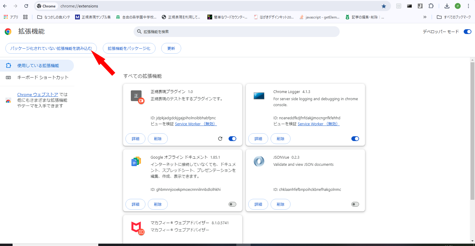The height and width of the screenshot is (246, 475).
Task: Open 詳細 for Chrome Logger
Action: 258,139
